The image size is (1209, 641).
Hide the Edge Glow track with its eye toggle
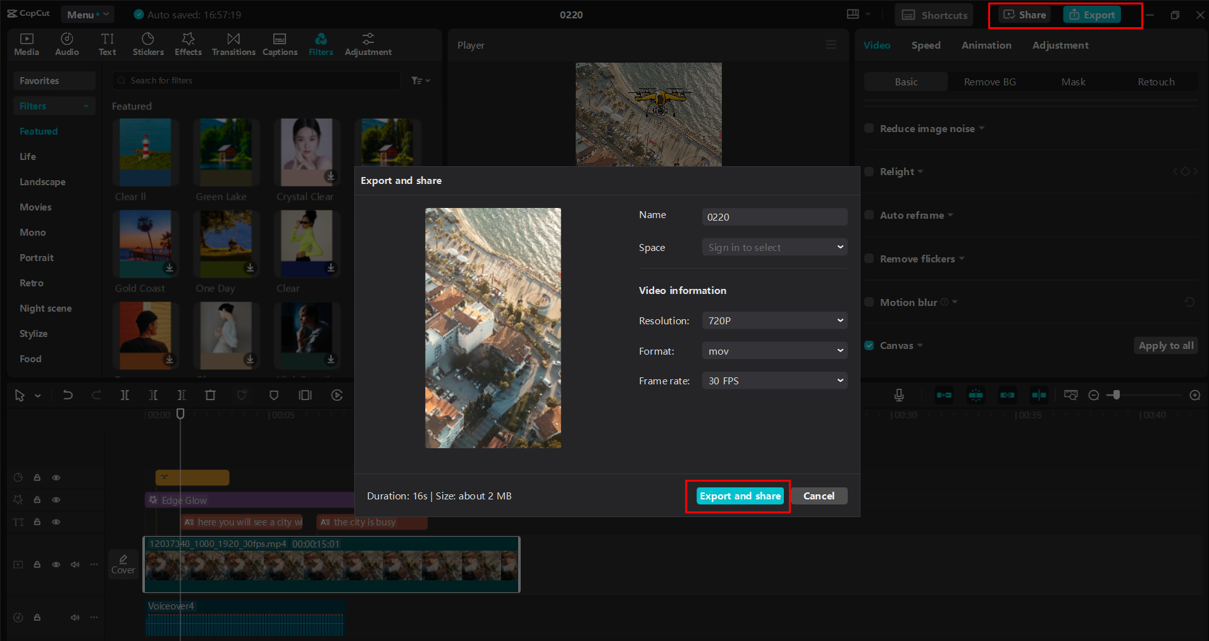tap(56, 499)
